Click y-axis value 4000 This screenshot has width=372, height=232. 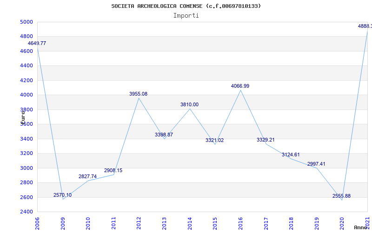pyautogui.click(x=26, y=95)
